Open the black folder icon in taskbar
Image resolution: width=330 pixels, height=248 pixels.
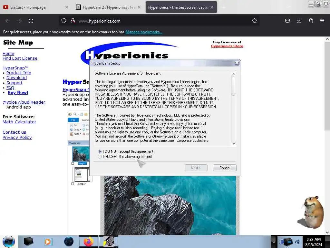click(29, 242)
